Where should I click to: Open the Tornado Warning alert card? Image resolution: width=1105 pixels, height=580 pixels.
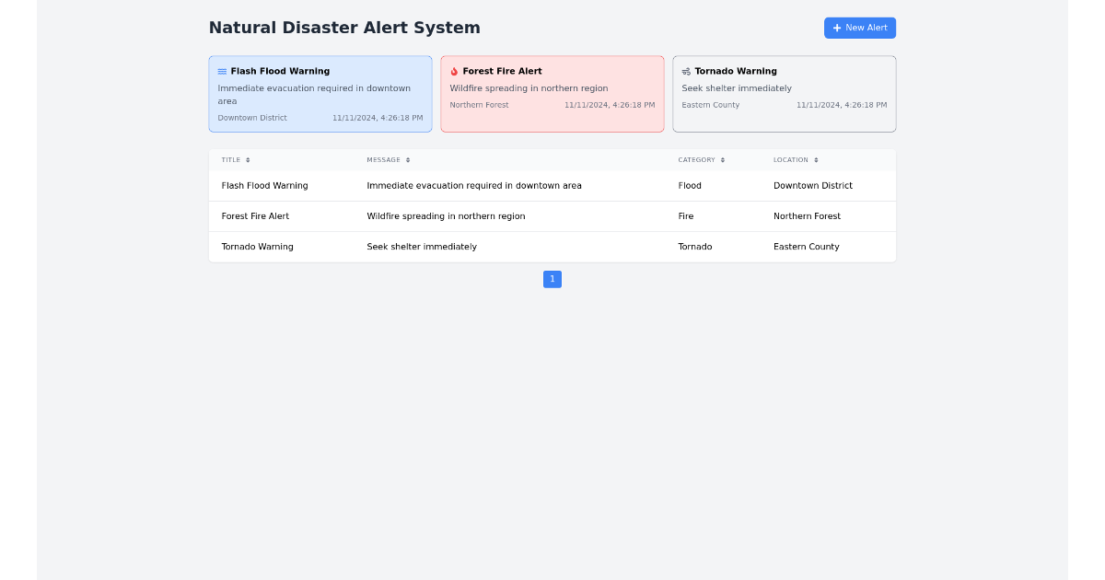coord(784,93)
